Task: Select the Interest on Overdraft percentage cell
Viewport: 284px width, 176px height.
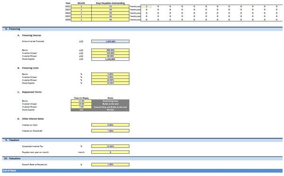Action: tap(110, 131)
